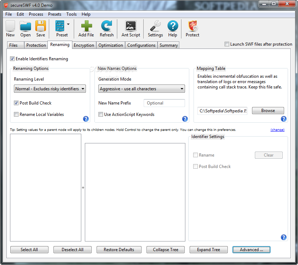Open the Generation Mode dropdown
298x265 pixels.
point(142,89)
